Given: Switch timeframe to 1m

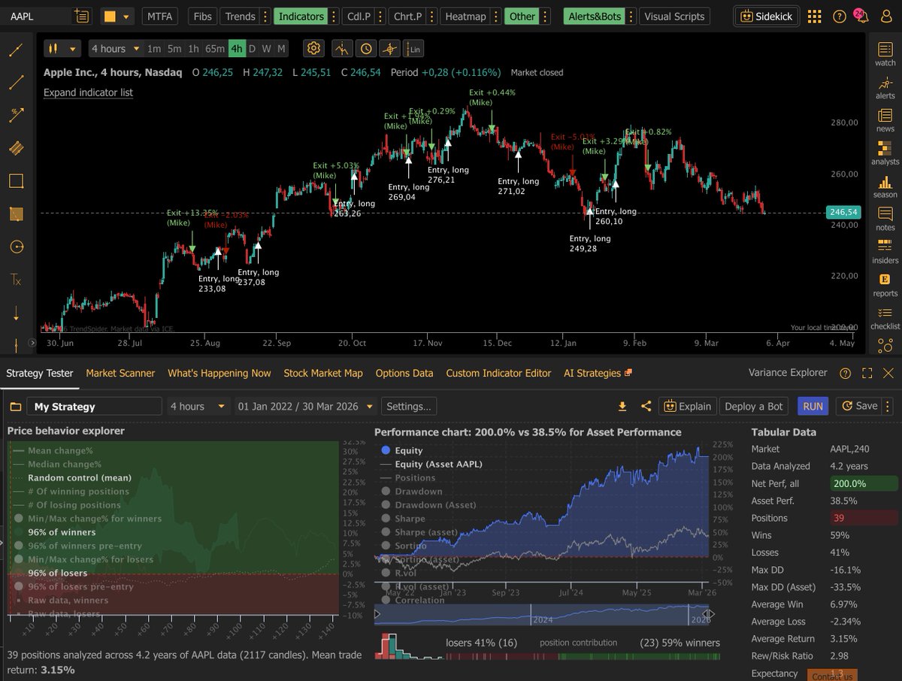Looking at the screenshot, I should click(154, 49).
